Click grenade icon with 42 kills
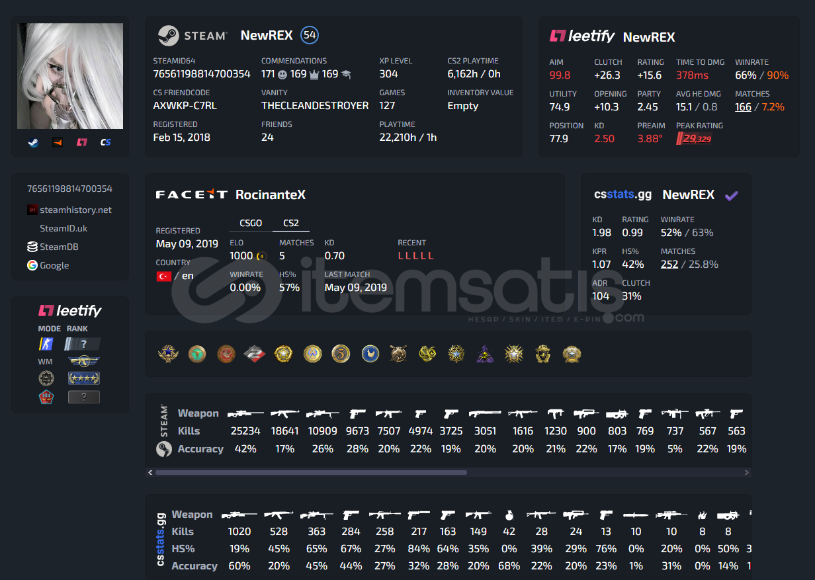The width and height of the screenshot is (815, 580). pyautogui.click(x=509, y=514)
